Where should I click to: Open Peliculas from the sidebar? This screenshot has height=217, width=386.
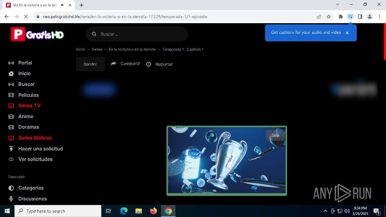(29, 95)
